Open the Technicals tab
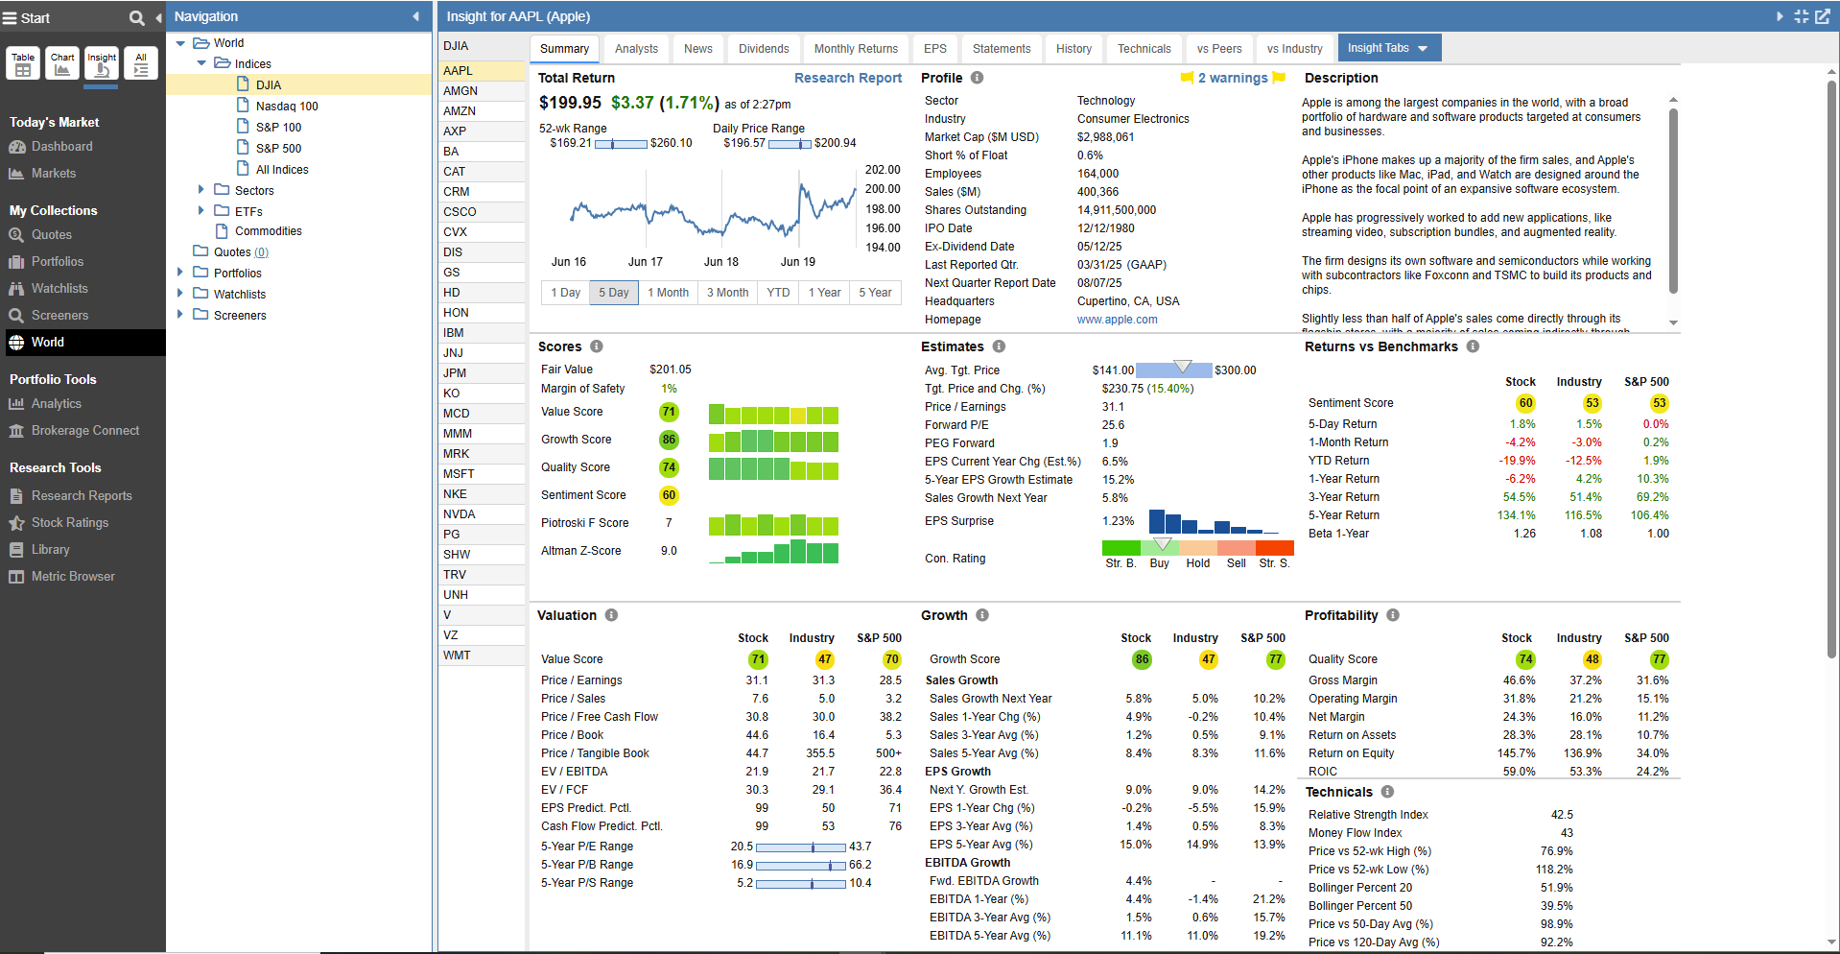Image resolution: width=1840 pixels, height=954 pixels. [1144, 49]
